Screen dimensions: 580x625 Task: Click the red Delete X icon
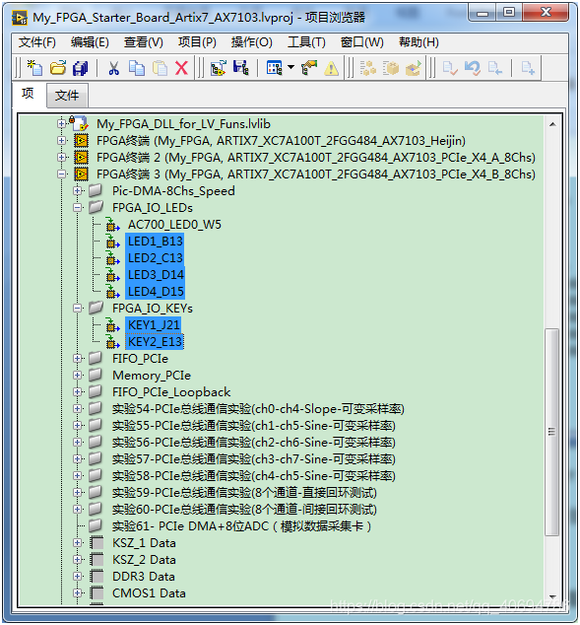[x=181, y=68]
